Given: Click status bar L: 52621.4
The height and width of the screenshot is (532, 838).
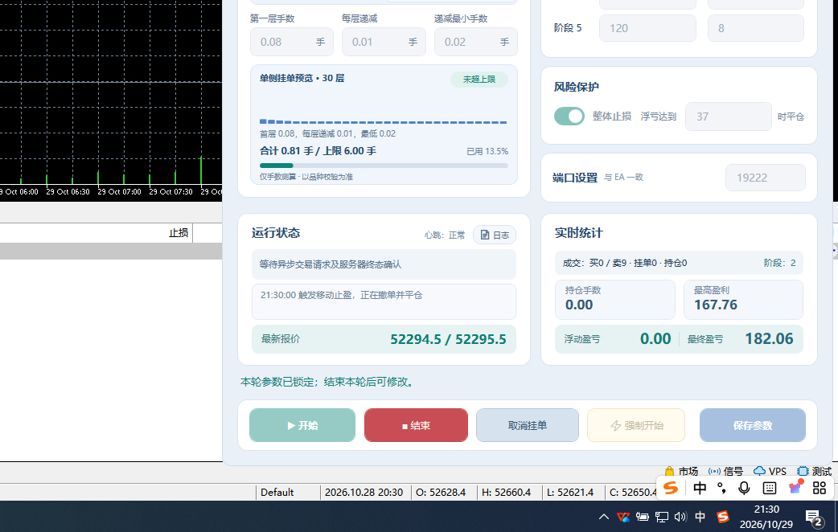Looking at the screenshot, I should click(569, 492).
